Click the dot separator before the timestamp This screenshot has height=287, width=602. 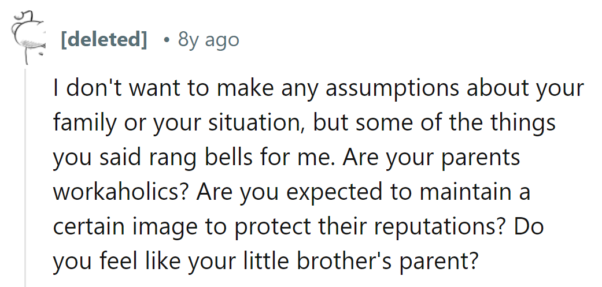tap(166, 40)
